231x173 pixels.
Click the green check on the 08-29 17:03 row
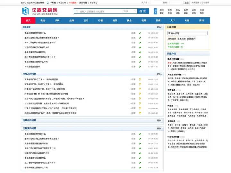pyautogui.click(x=140, y=144)
